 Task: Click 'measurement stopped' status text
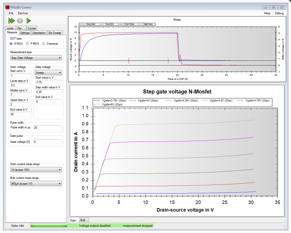[138, 226]
